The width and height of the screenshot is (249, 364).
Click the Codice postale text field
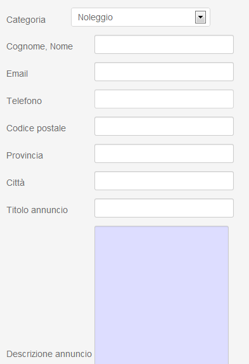pyautogui.click(x=164, y=126)
